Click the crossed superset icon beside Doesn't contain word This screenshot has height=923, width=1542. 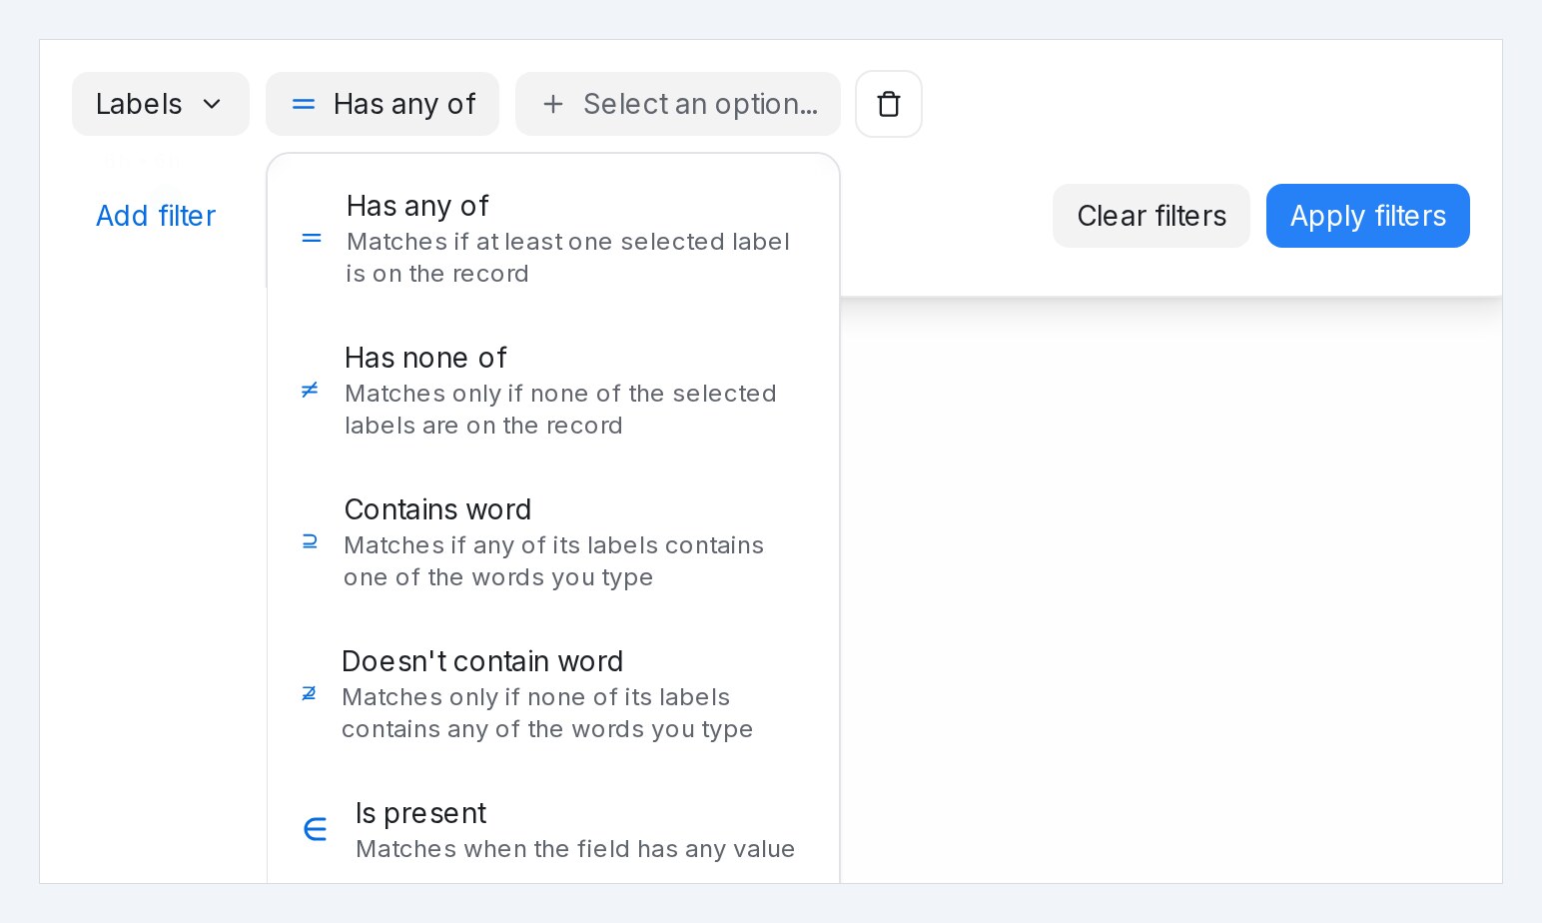309,694
